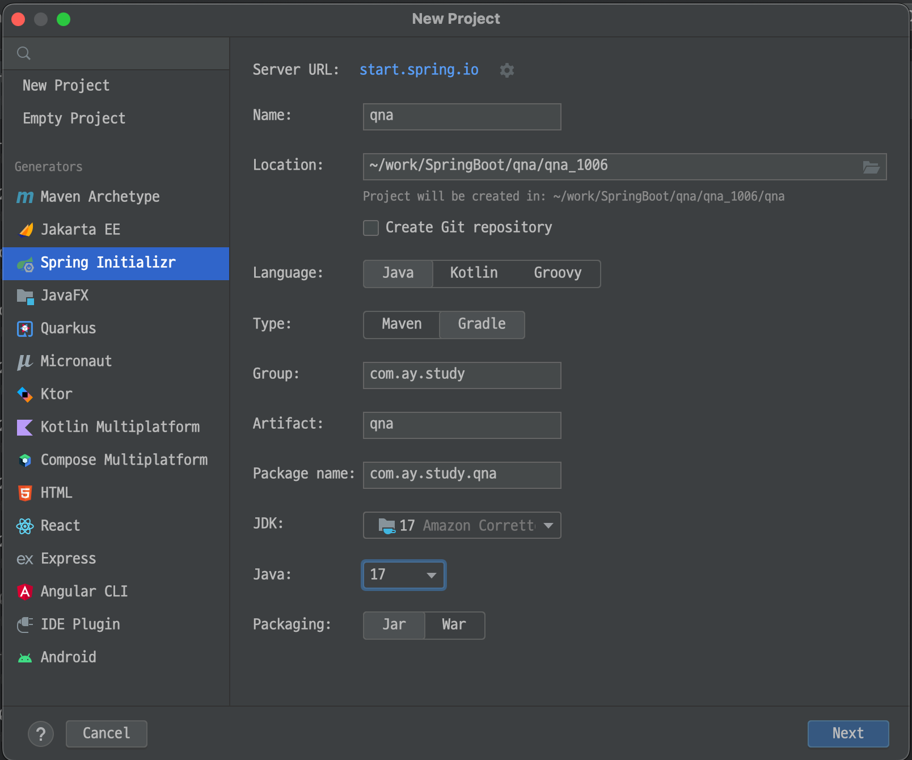Click the Ktor icon
The width and height of the screenshot is (912, 760).
point(25,394)
